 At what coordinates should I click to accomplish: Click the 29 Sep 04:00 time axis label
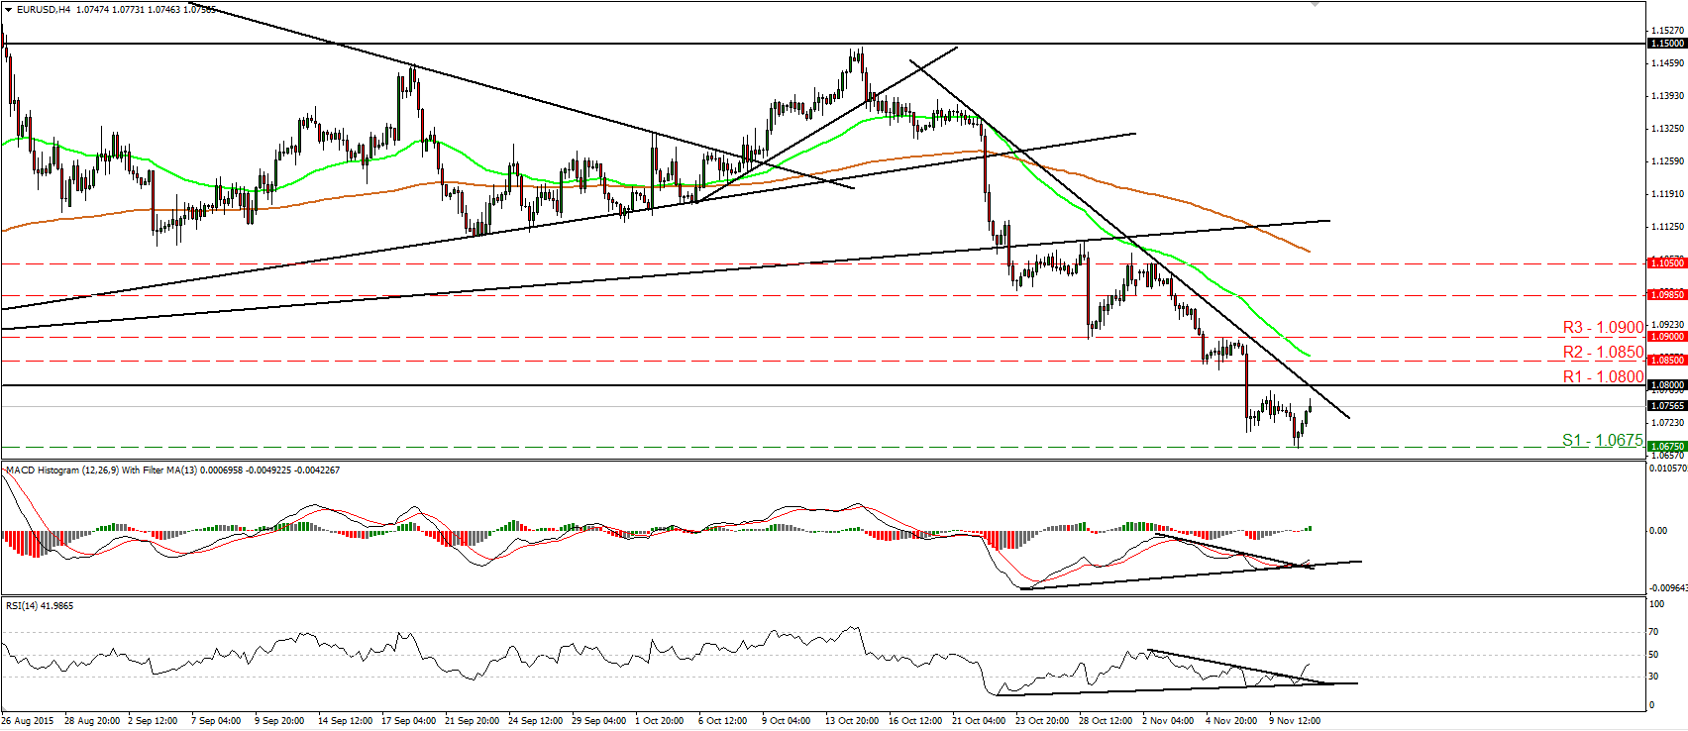point(598,720)
